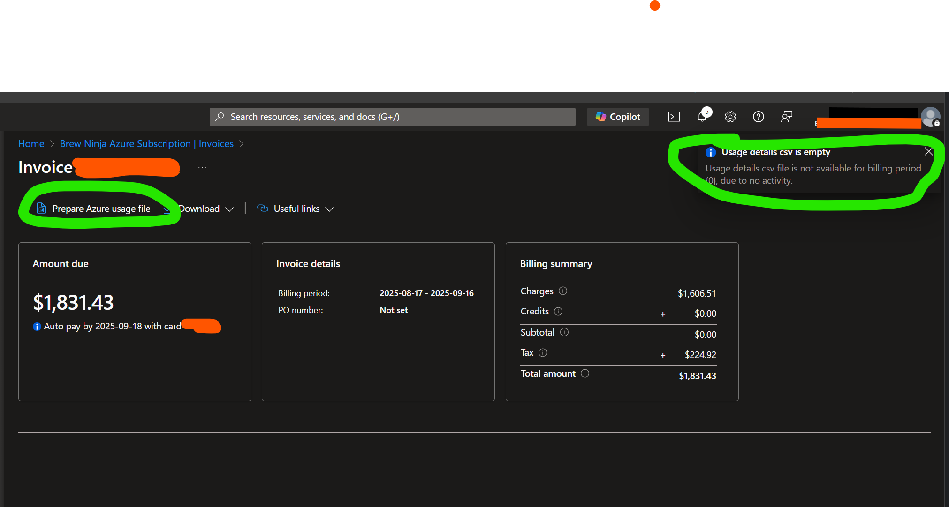Click the notification title Usage details csv is empty
The height and width of the screenshot is (507, 949).
pyautogui.click(x=776, y=152)
